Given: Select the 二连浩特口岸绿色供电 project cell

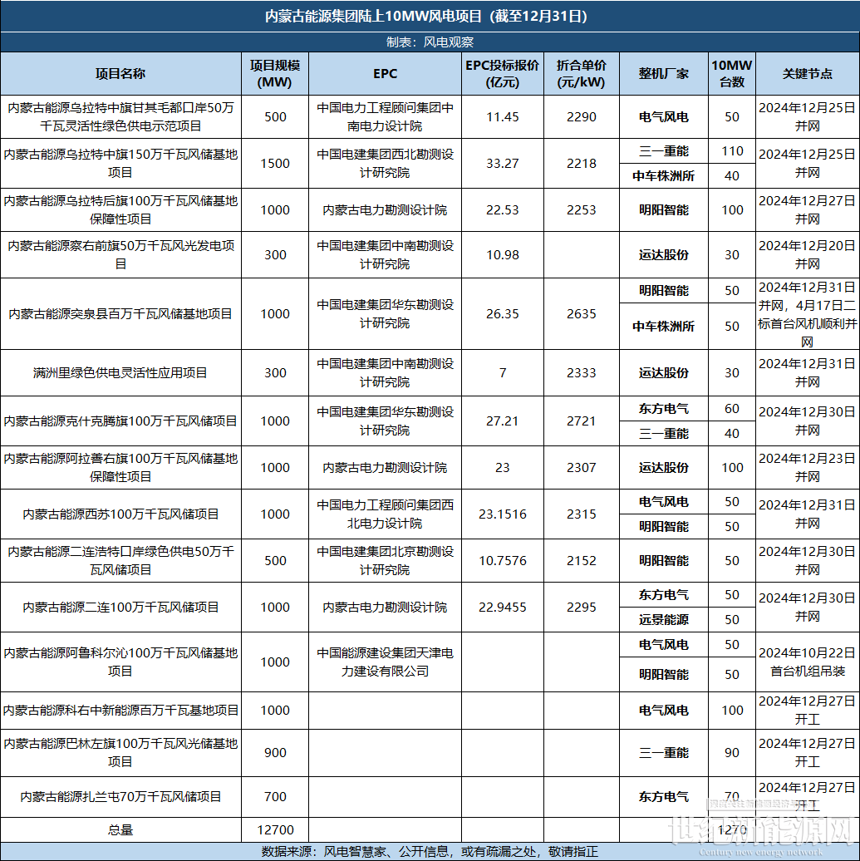Looking at the screenshot, I should [x=120, y=561].
